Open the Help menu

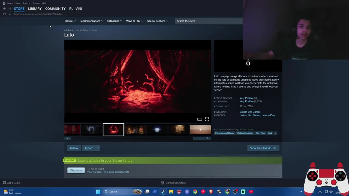[x=44, y=3]
